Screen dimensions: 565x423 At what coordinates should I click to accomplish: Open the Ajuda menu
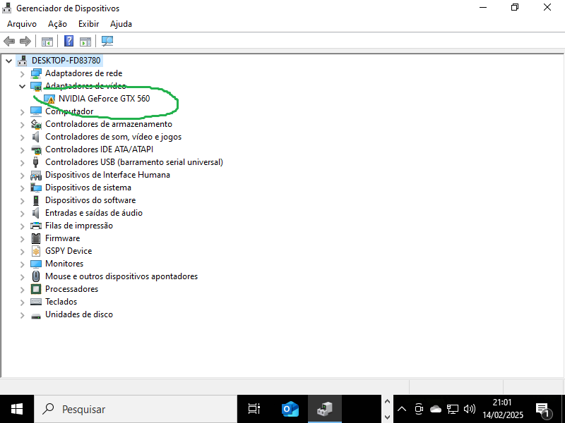(x=121, y=24)
